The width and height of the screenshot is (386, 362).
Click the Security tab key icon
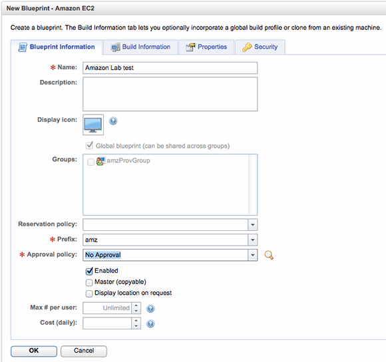(247, 47)
